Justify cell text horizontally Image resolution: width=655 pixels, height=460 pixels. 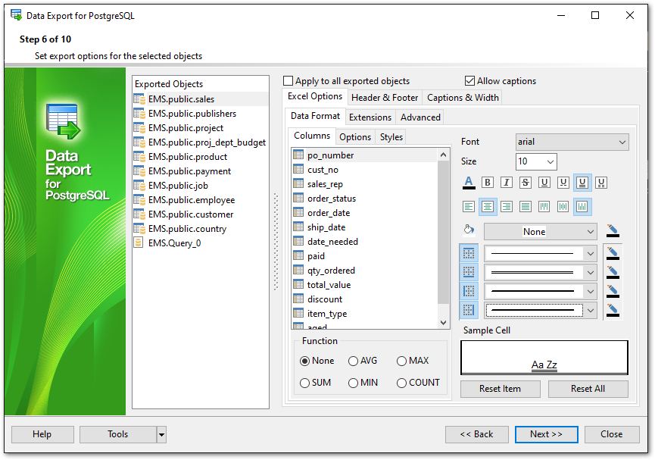tap(526, 207)
